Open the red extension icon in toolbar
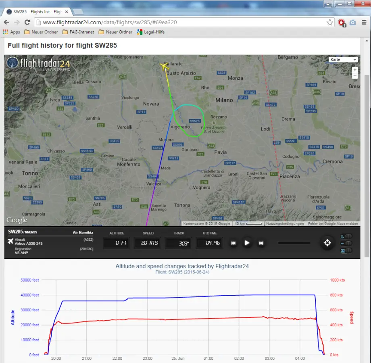 coord(342,23)
